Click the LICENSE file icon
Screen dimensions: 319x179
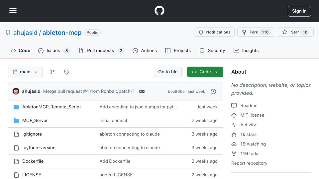(x=16, y=175)
